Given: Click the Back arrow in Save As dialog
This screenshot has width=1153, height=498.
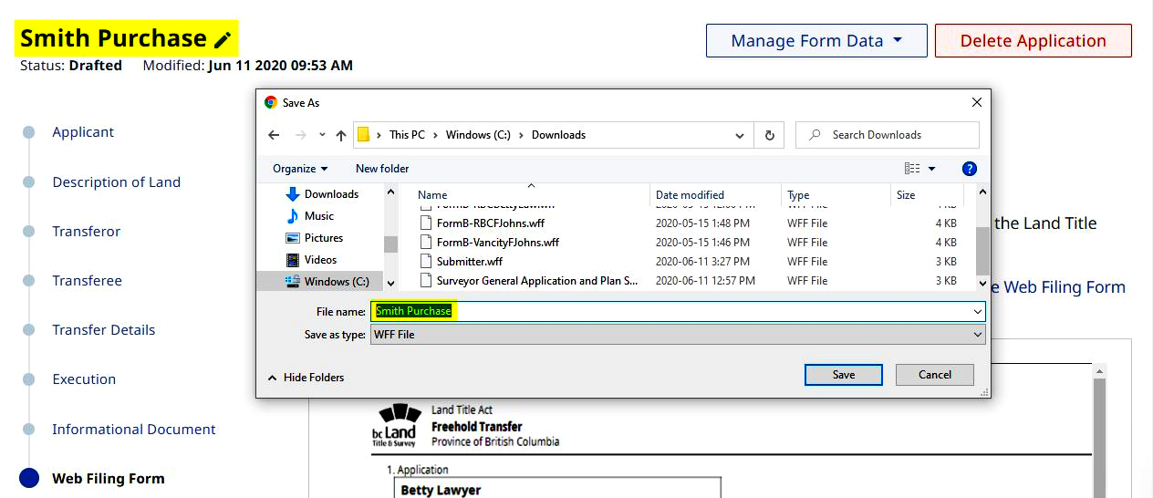Looking at the screenshot, I should (x=274, y=135).
